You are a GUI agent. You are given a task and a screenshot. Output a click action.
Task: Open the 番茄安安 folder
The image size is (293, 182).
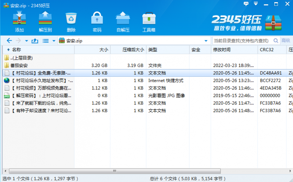click(19, 65)
